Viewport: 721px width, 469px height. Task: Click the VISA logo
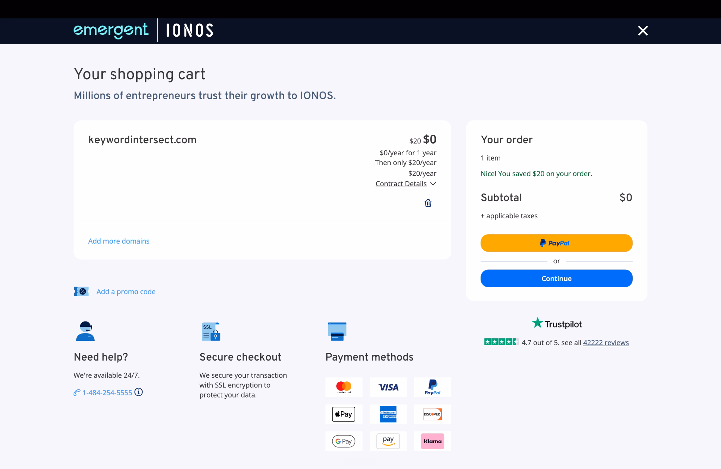388,387
